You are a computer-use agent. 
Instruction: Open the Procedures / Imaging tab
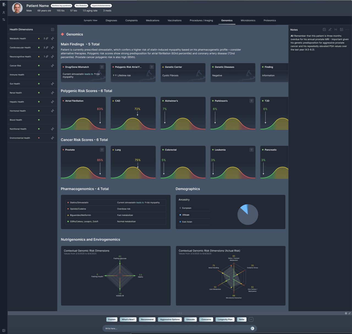click(x=201, y=20)
